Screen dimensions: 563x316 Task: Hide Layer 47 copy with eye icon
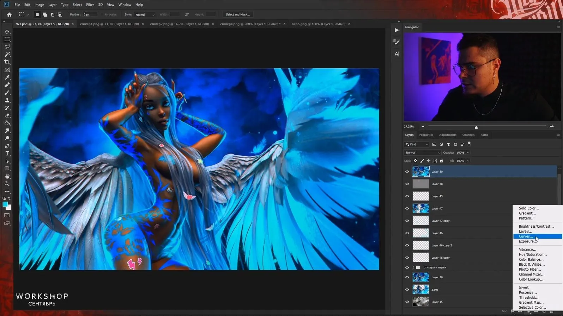(x=407, y=221)
